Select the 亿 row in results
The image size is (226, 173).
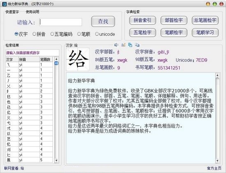click(29, 112)
